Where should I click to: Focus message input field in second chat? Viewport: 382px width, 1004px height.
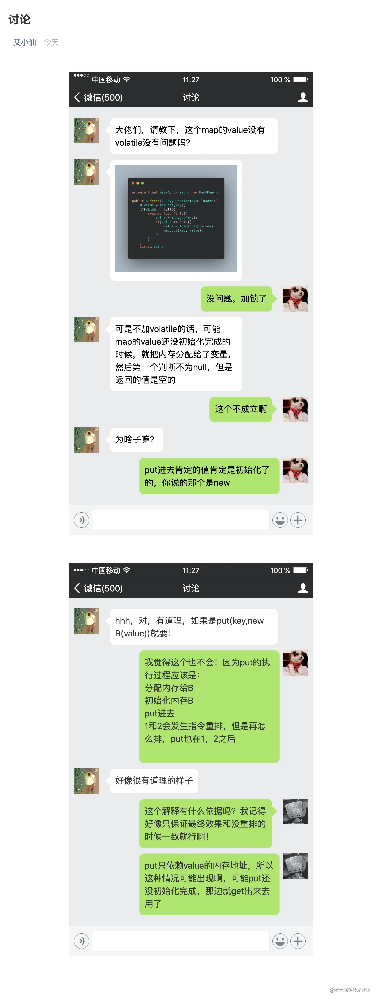pyautogui.click(x=181, y=941)
